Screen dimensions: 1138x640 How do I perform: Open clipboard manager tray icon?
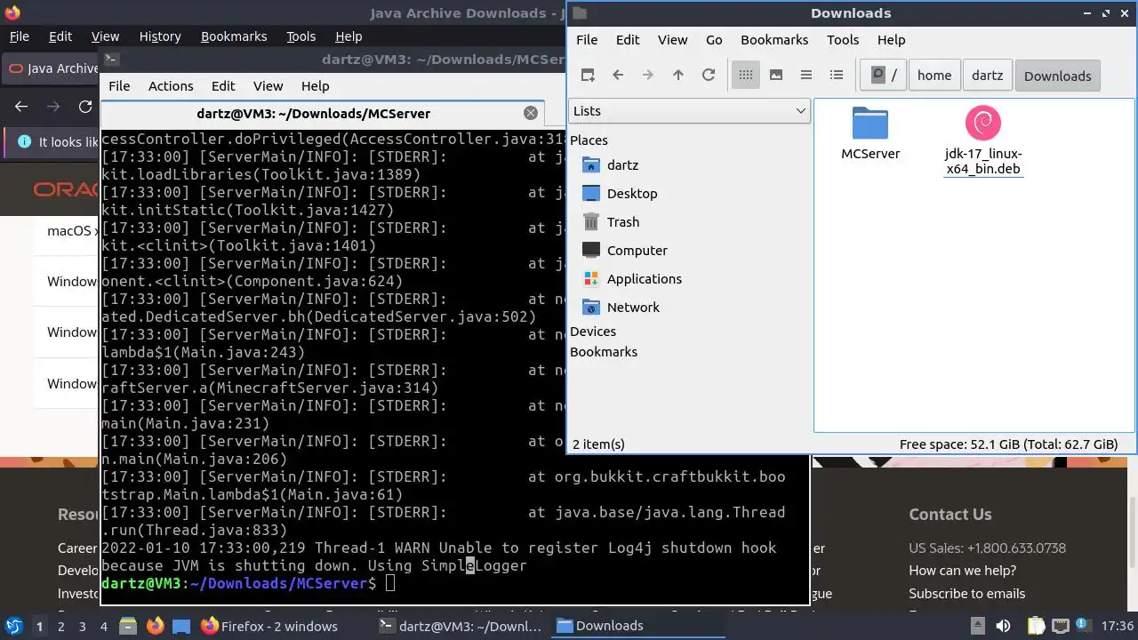click(1037, 626)
